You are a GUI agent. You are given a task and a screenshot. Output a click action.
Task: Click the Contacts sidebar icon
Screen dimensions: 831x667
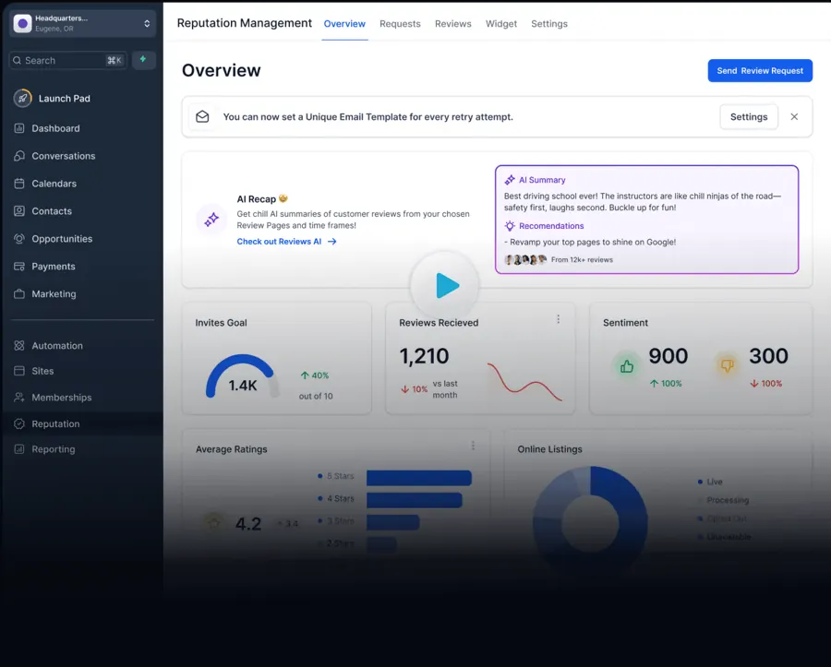click(x=19, y=211)
